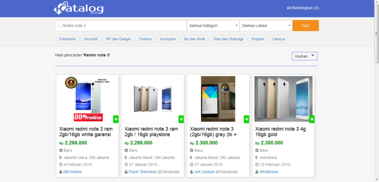Click the magnifier icon in search box
Viewport: 379px width, 182px height.
[x=59, y=25]
